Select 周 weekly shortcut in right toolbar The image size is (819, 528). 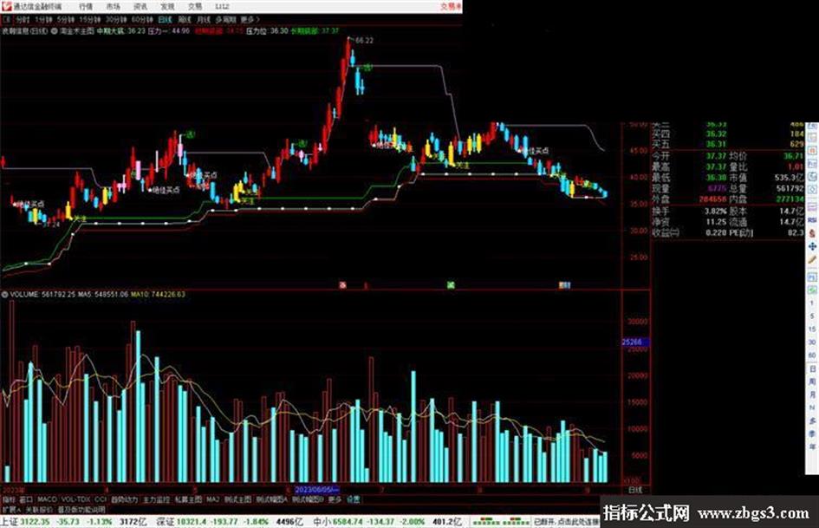(812, 381)
